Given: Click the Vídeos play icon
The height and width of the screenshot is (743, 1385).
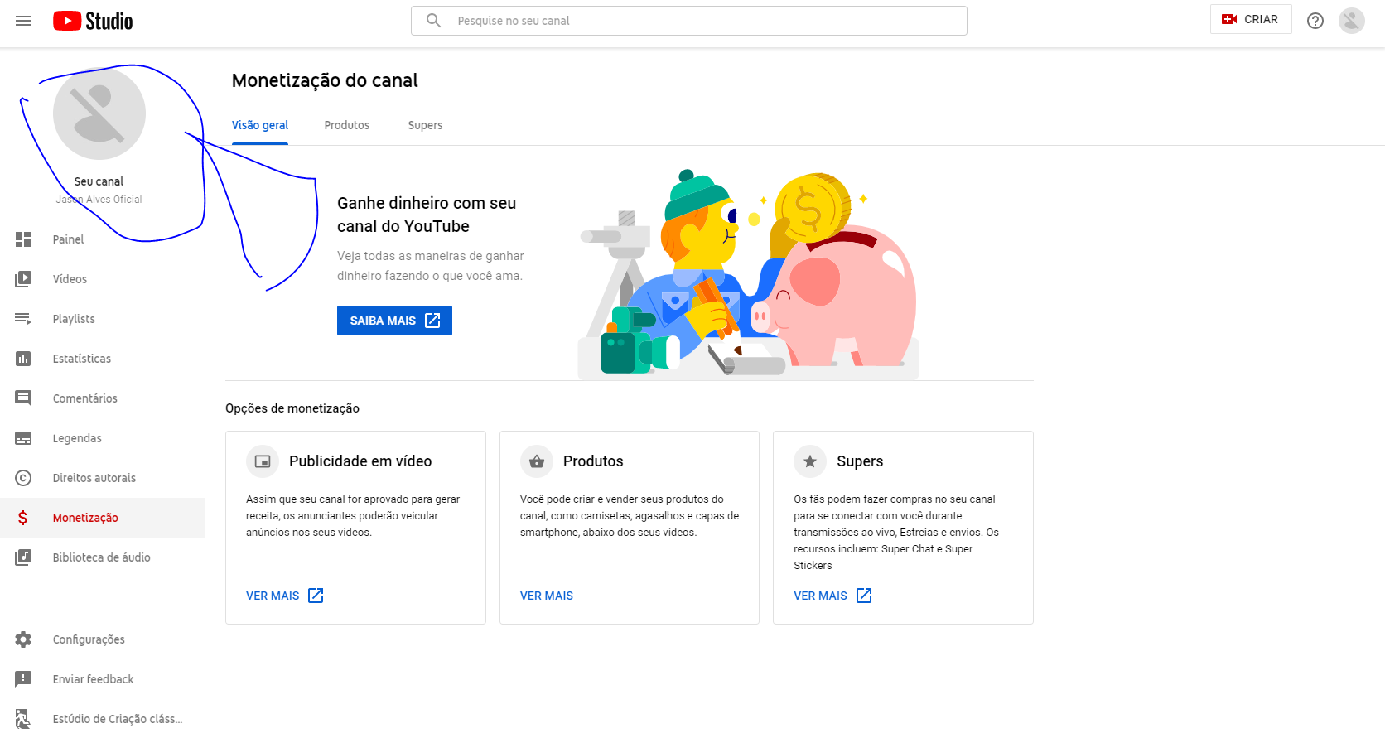Looking at the screenshot, I should coord(23,279).
